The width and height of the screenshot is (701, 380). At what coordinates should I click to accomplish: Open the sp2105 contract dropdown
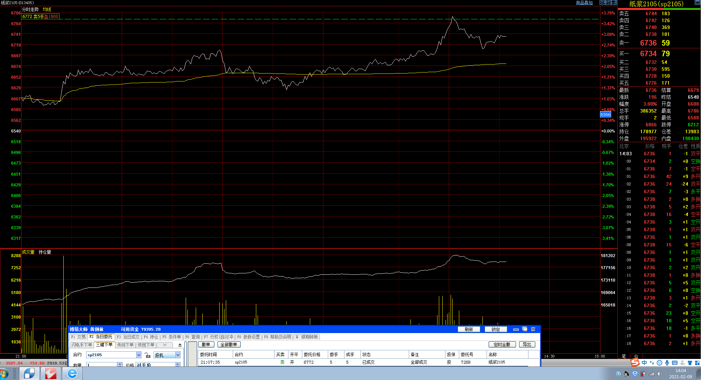pyautogui.click(x=139, y=355)
